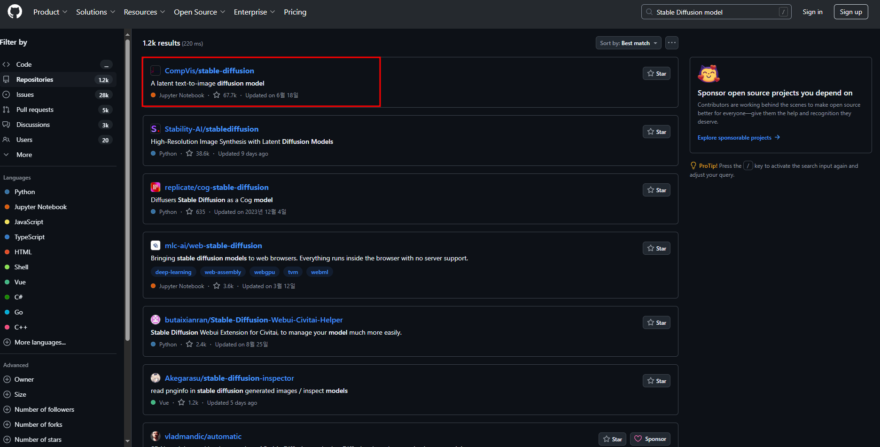Star the butaixianran Civitai-Helper repository
The height and width of the screenshot is (447, 880).
(656, 322)
